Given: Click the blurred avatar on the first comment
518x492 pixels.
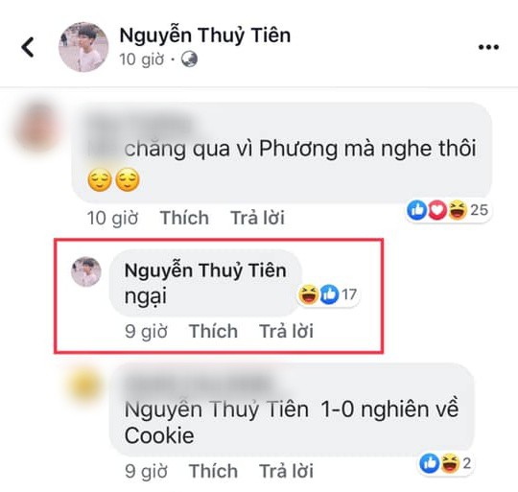Looking at the screenshot, I should pos(37,128).
